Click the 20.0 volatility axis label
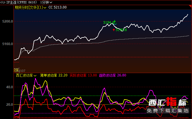 [x=10, y=105]
